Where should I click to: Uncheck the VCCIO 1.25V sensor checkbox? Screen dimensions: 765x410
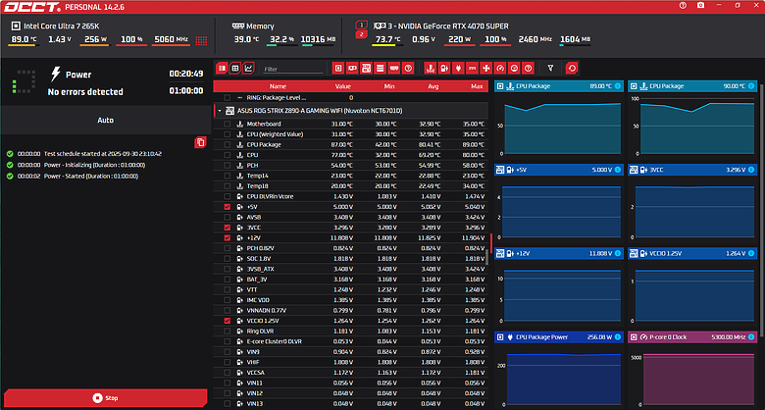point(228,321)
